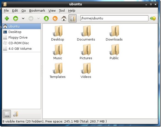Image resolution: width=161 pixels, height=127 pixels.
Task: Click the Go jump icon beside the path
Action: 153,18
